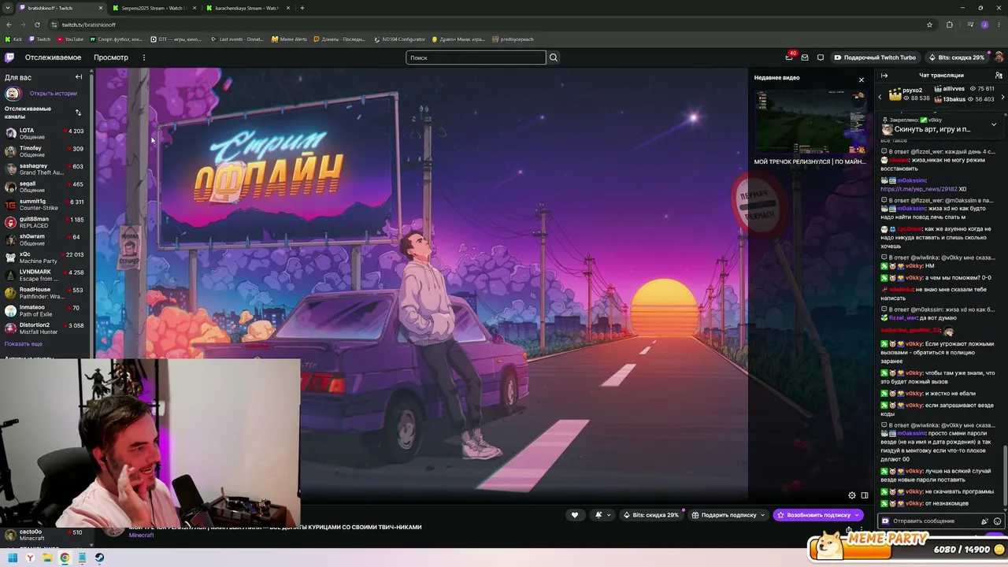Open the Distortion2 channel in sidebar
This screenshot has height=567, width=1008.
pos(46,328)
